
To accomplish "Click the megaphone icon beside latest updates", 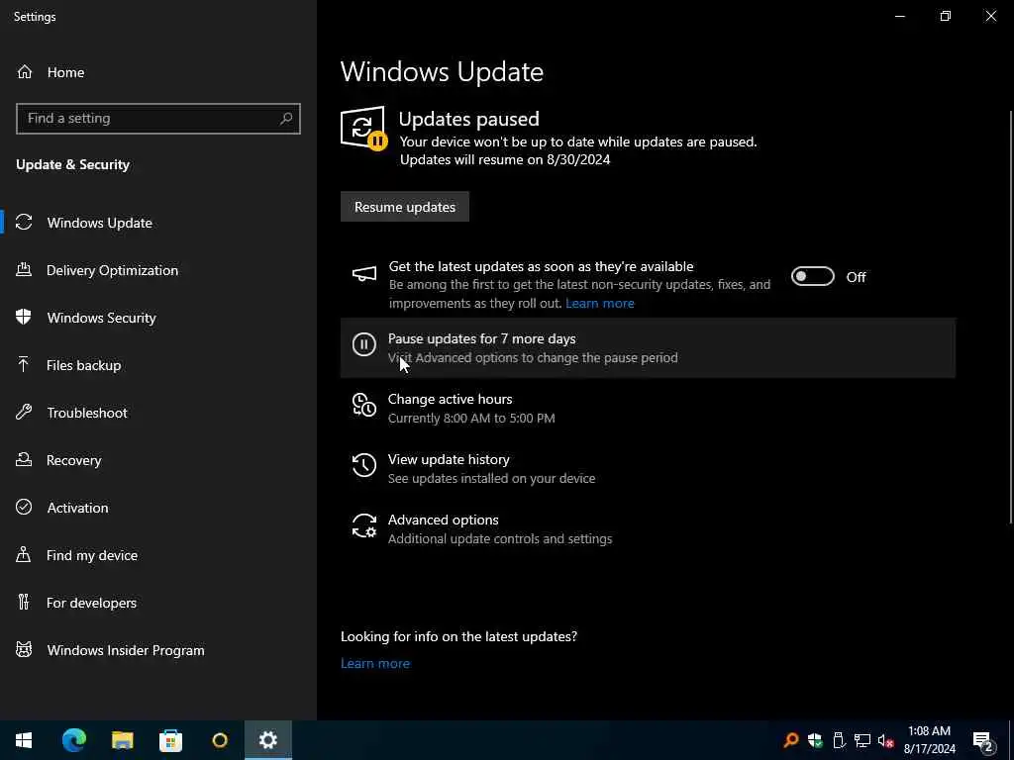I will (x=364, y=275).
